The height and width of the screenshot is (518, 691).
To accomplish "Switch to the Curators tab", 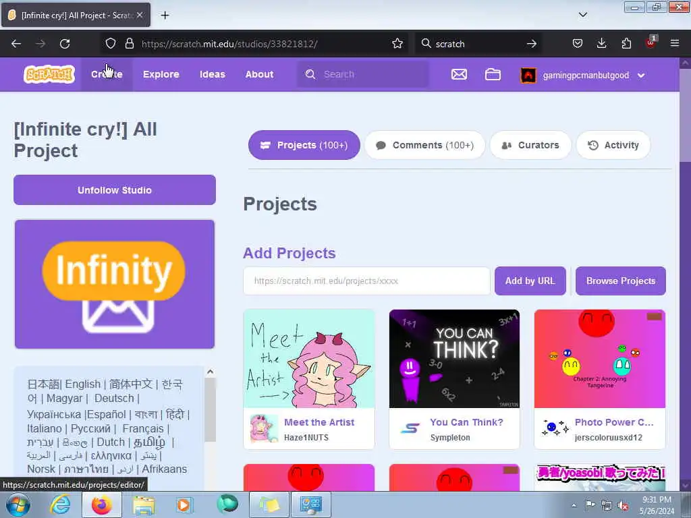I will 530,145.
